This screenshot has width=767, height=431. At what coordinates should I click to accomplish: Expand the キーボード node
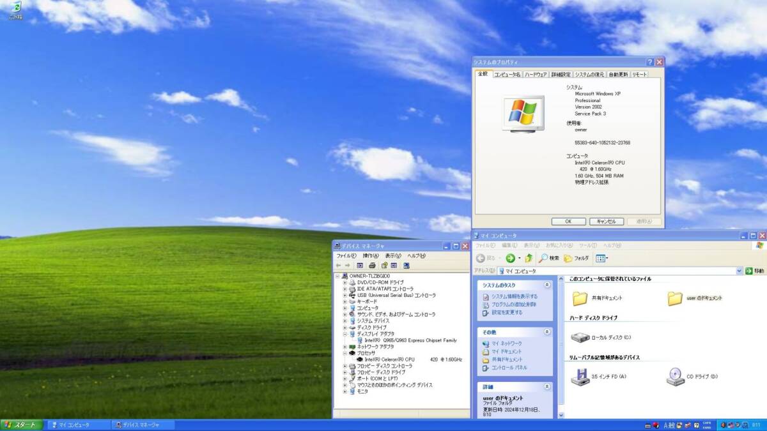[x=345, y=302]
